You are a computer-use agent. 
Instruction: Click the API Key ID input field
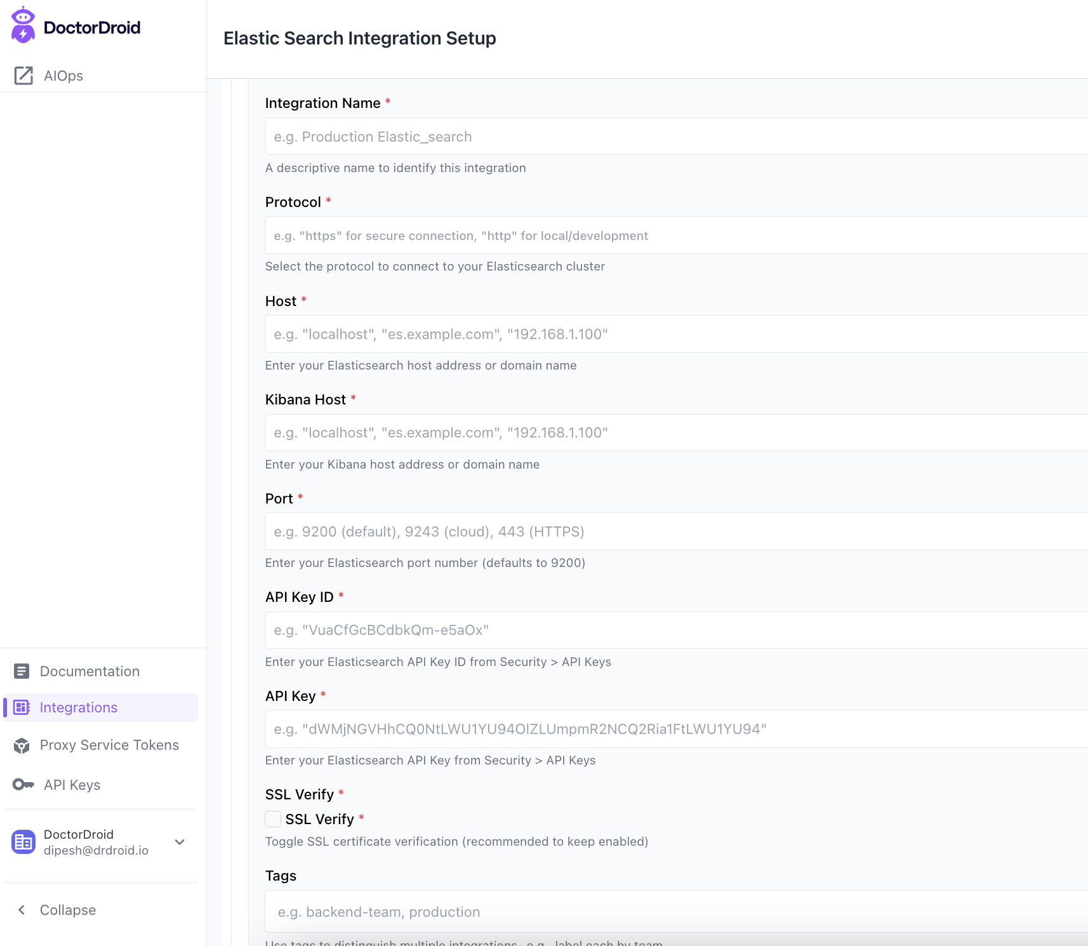tap(677, 630)
